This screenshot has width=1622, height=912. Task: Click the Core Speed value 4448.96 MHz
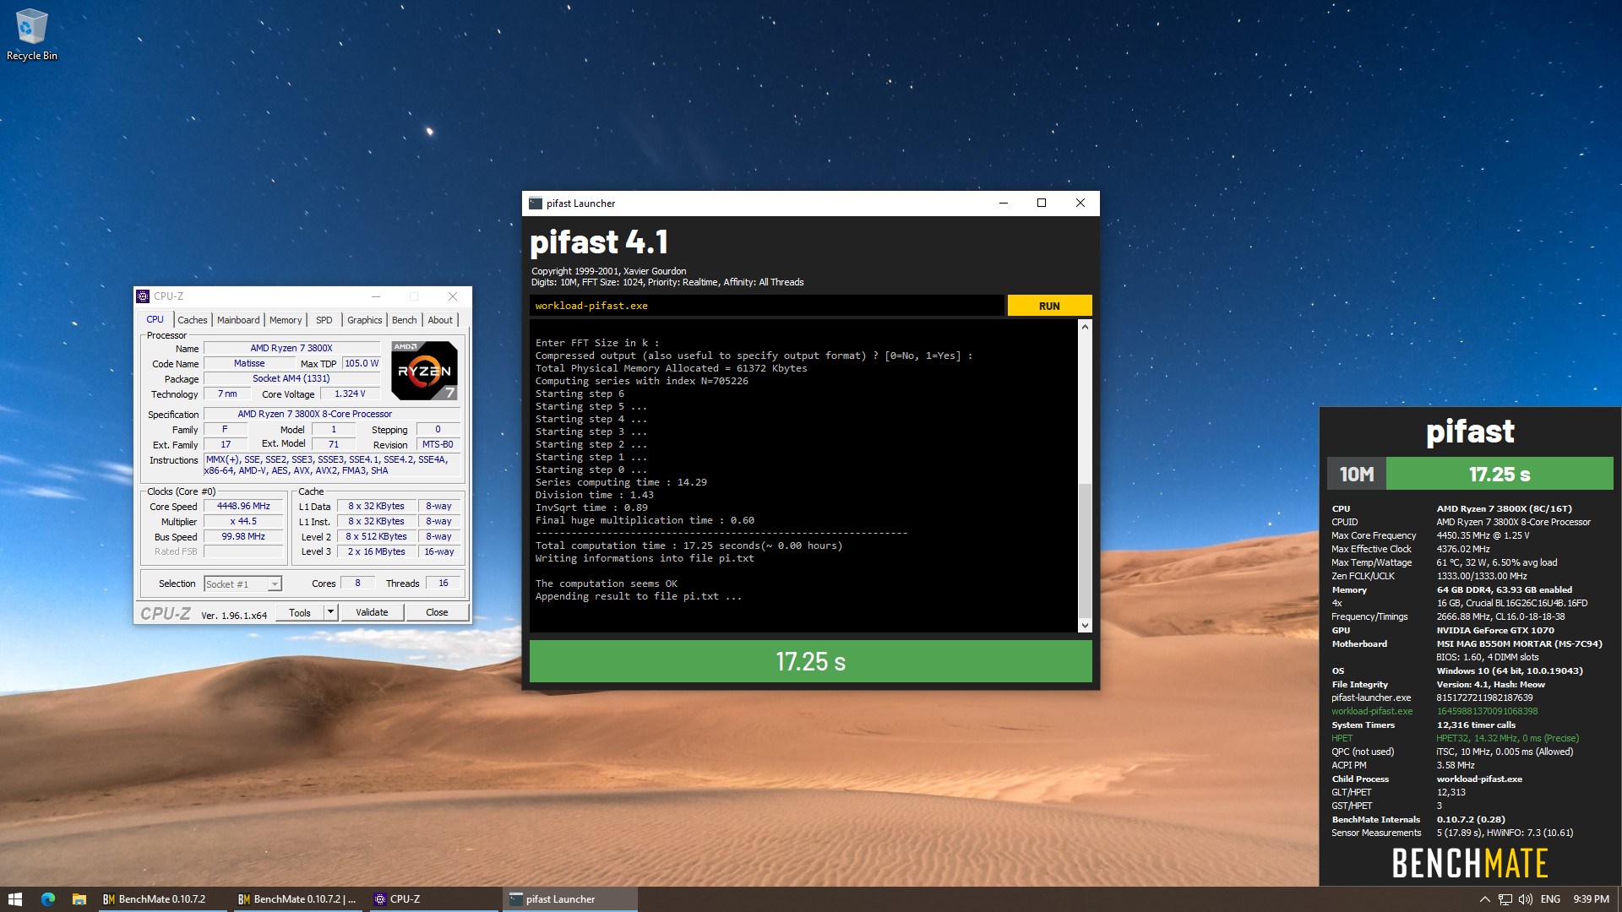coord(243,507)
